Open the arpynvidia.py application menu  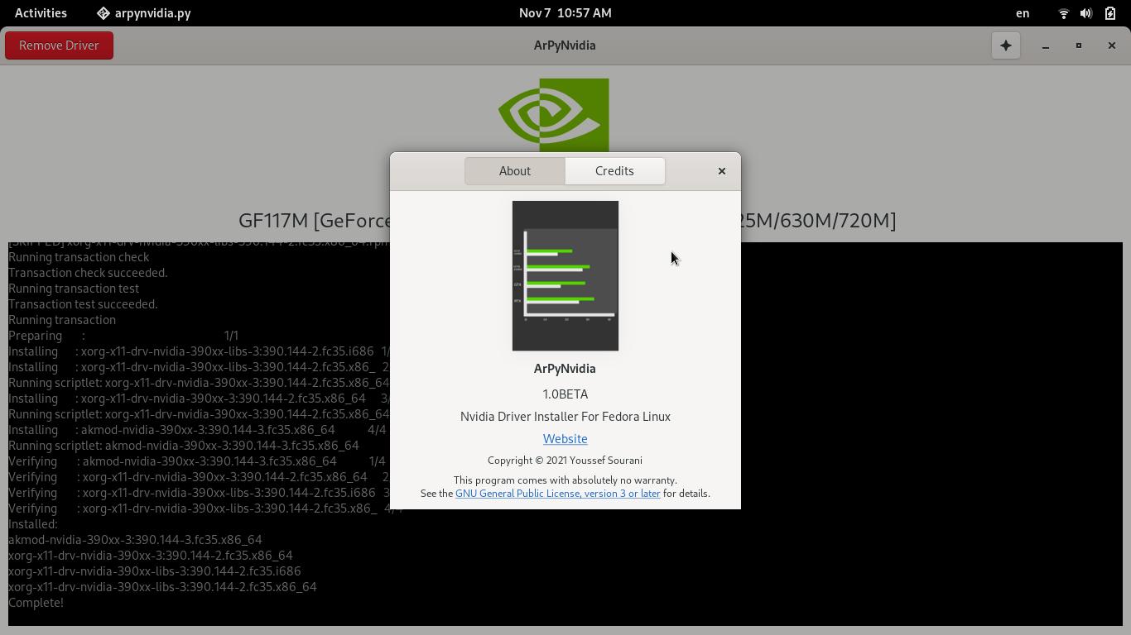pos(144,13)
